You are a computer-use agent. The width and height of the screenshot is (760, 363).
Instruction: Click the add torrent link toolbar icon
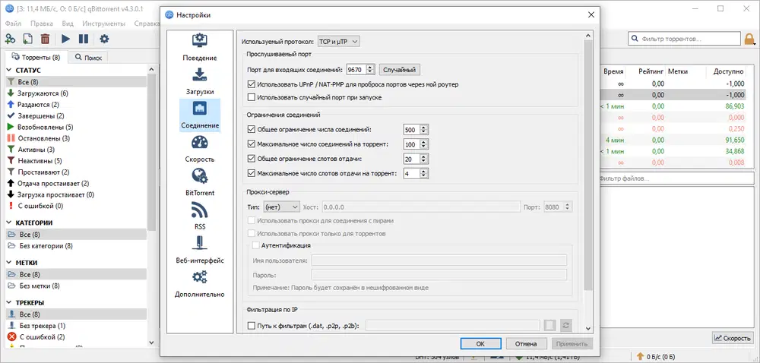coord(10,39)
